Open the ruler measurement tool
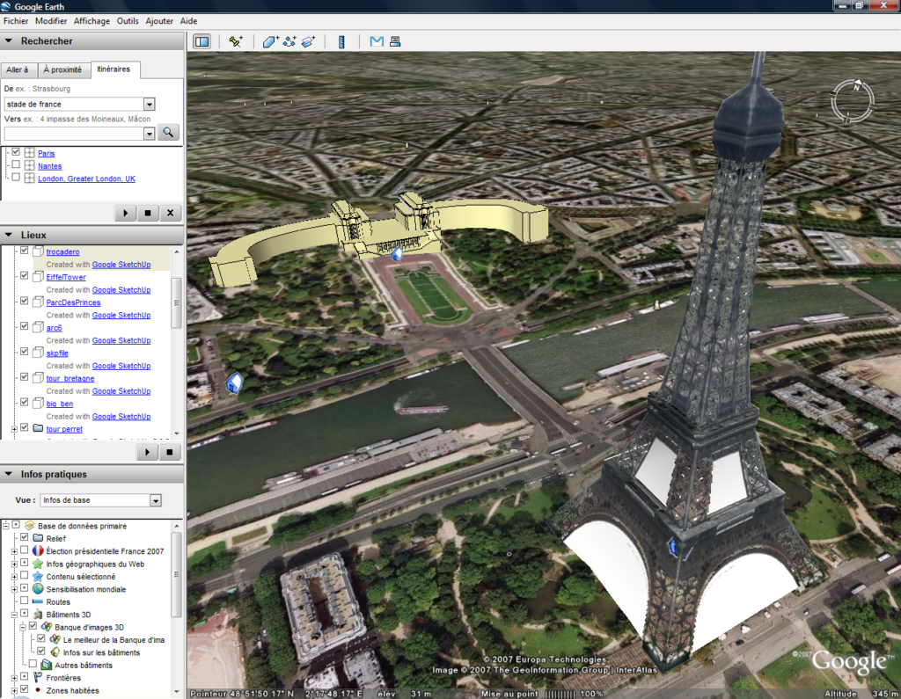 [x=341, y=41]
